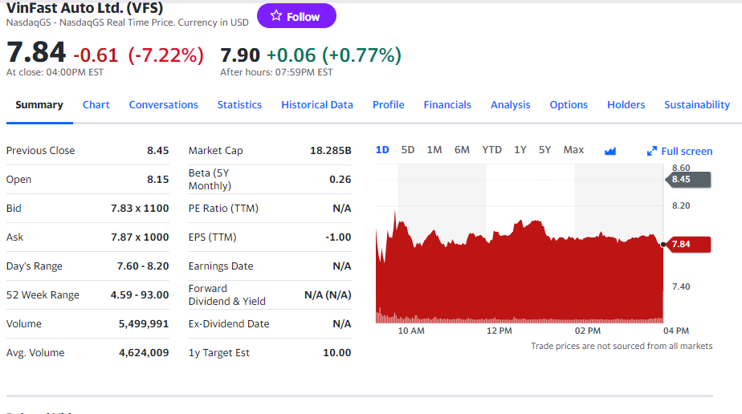
Task: Pick the 5Y chart range
Action: pyautogui.click(x=545, y=150)
